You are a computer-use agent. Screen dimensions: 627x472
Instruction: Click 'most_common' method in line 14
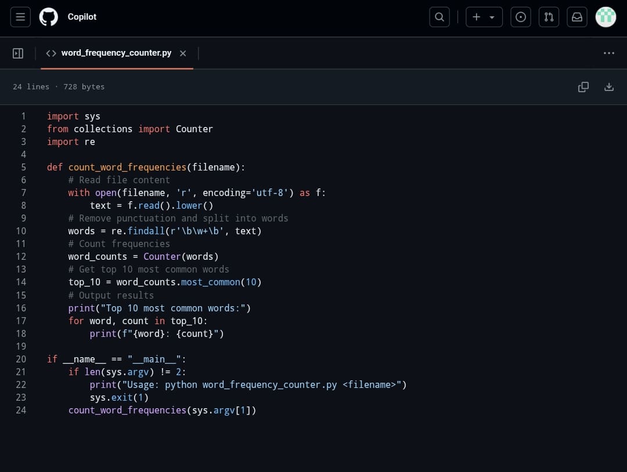[210, 282]
